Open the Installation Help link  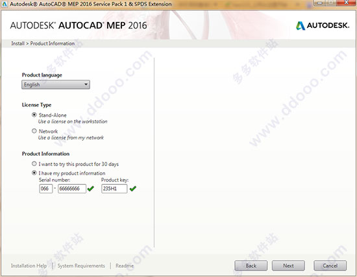29,265
